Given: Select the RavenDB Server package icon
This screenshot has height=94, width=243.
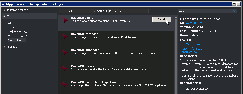Looking at the screenshot, I should coord(64,69).
